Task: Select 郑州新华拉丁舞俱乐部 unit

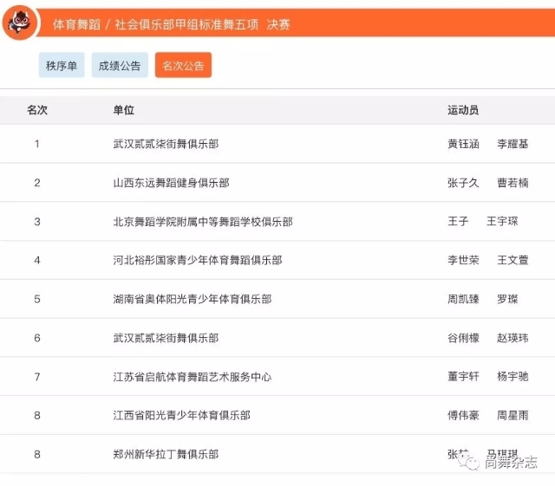Action: [x=166, y=454]
